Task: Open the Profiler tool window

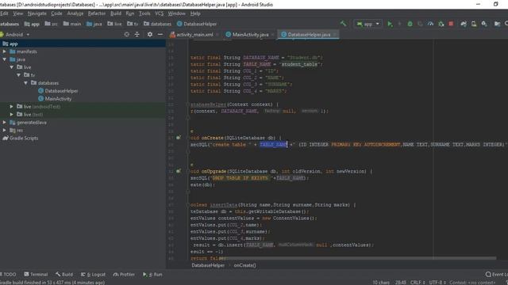Action: [x=124, y=275]
